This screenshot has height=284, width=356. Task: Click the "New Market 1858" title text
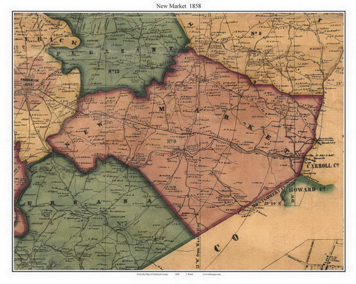click(177, 5)
